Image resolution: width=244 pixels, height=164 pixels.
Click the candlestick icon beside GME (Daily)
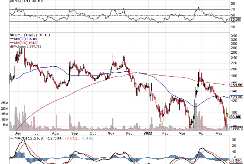pyautogui.click(x=11, y=35)
